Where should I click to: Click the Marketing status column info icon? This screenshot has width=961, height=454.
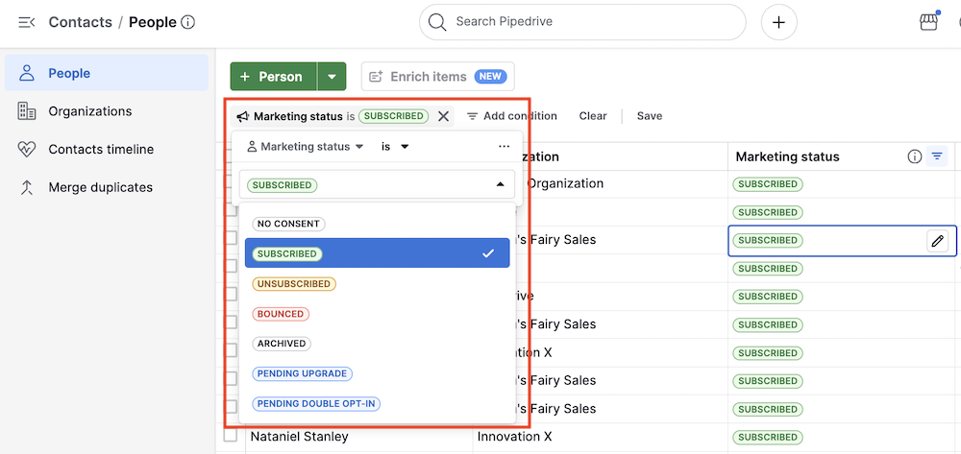(x=915, y=156)
